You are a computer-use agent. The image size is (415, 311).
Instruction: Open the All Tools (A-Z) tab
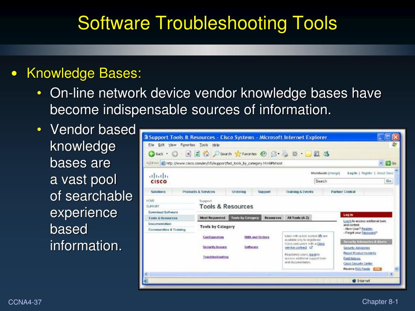coord(298,217)
